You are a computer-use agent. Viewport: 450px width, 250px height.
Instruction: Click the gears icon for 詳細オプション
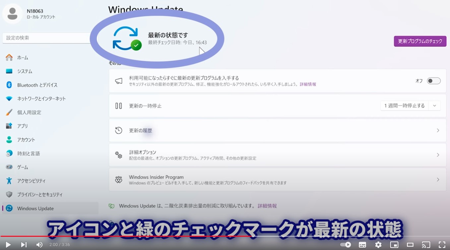click(119, 155)
